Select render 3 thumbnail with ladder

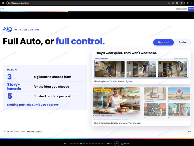[155, 109]
